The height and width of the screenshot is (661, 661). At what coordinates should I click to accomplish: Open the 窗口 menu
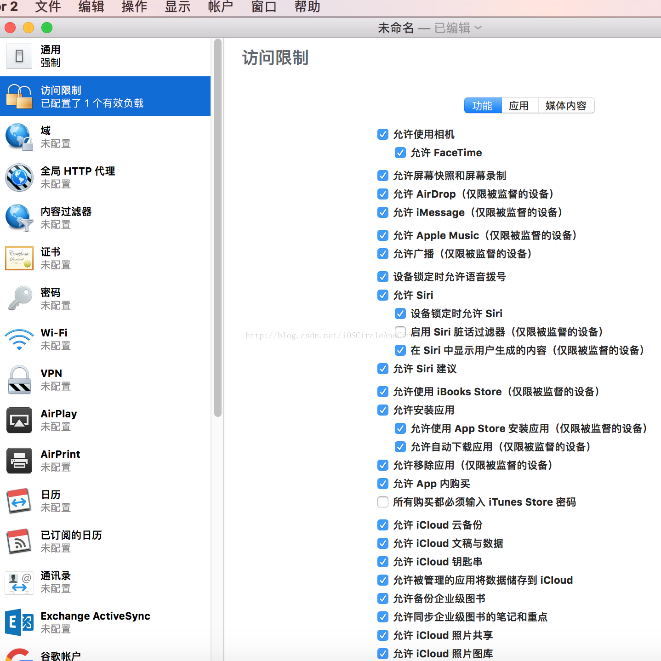[264, 7]
